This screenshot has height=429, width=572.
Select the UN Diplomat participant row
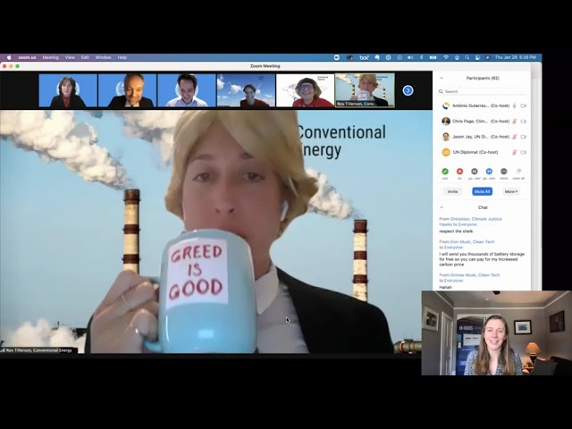pos(483,152)
